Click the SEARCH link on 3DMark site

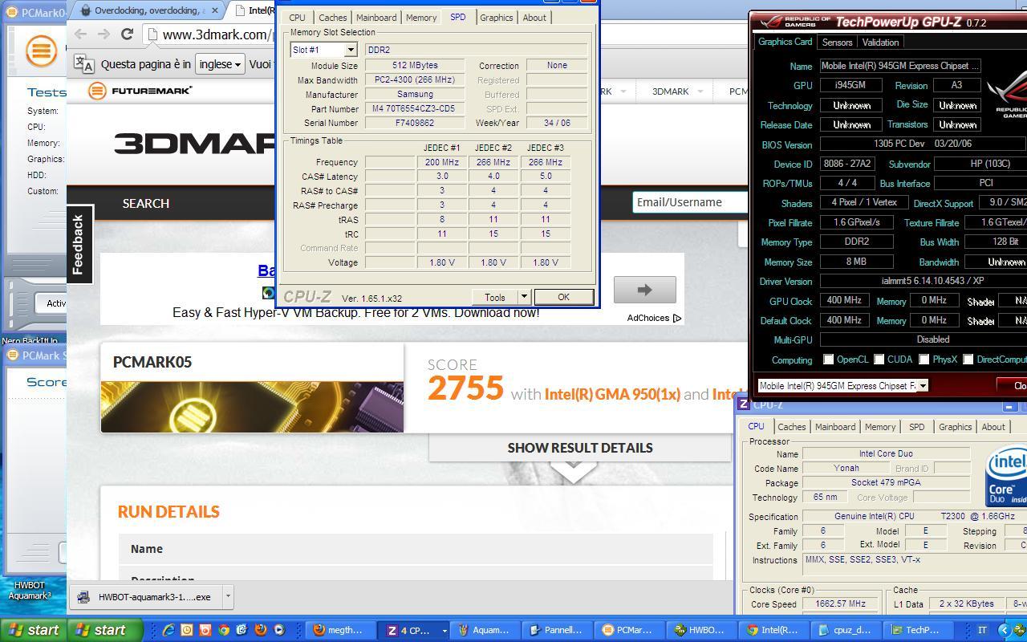[145, 203]
